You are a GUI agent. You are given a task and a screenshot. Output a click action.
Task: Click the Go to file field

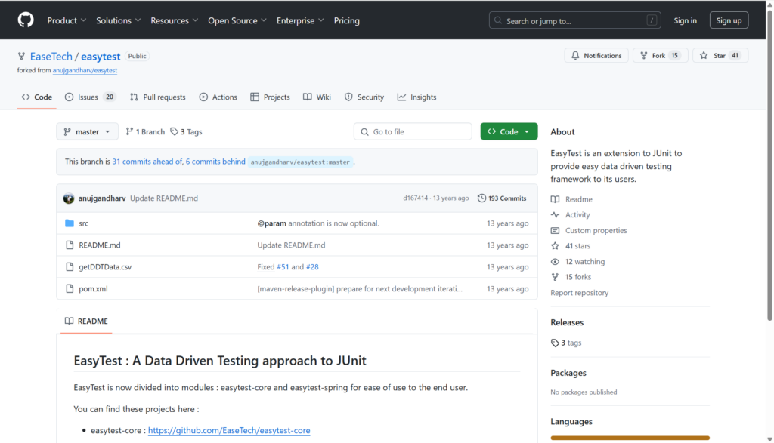(x=413, y=132)
